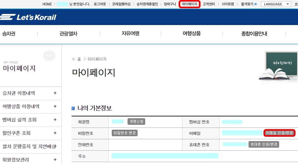Screen dimensions: 298x164
Task: Click the star icon next to 즐겨찾기
Action: coord(256,4)
